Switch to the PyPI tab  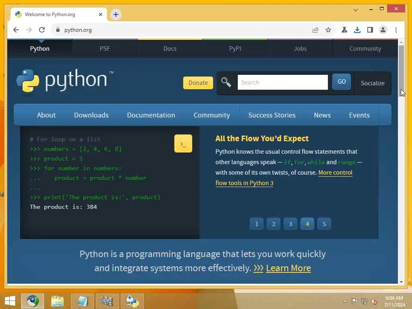point(235,49)
